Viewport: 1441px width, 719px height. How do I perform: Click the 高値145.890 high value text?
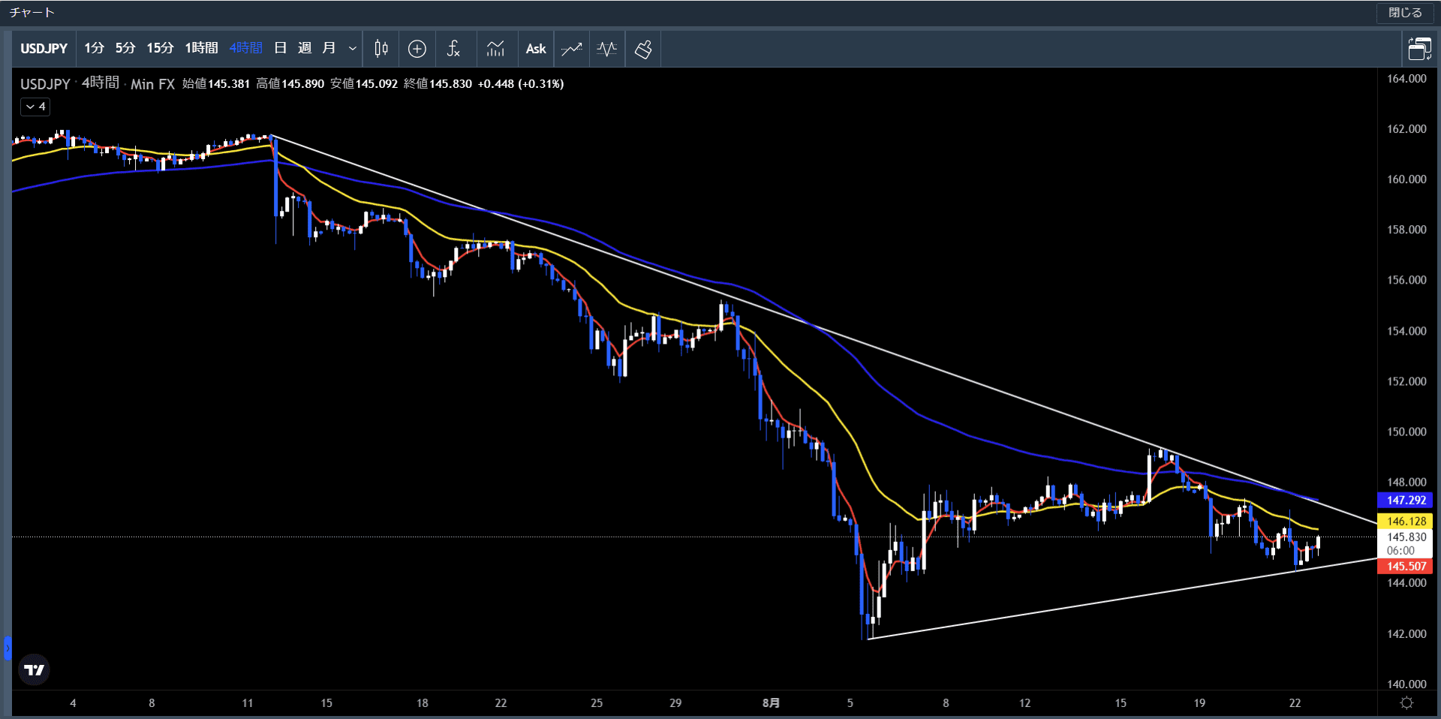[x=290, y=84]
